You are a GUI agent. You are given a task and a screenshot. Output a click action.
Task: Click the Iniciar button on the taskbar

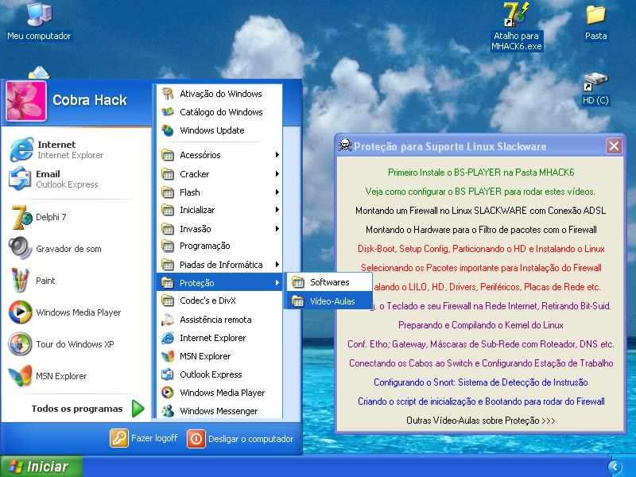[41, 467]
